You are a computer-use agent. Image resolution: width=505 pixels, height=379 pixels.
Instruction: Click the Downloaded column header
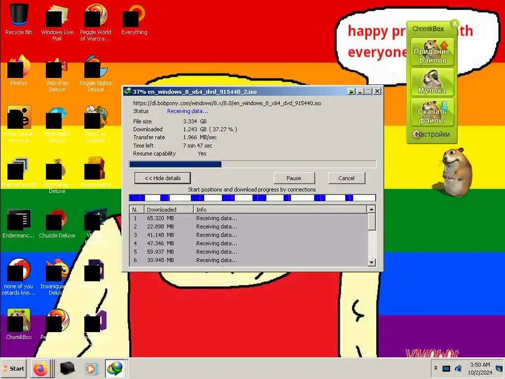click(x=169, y=209)
